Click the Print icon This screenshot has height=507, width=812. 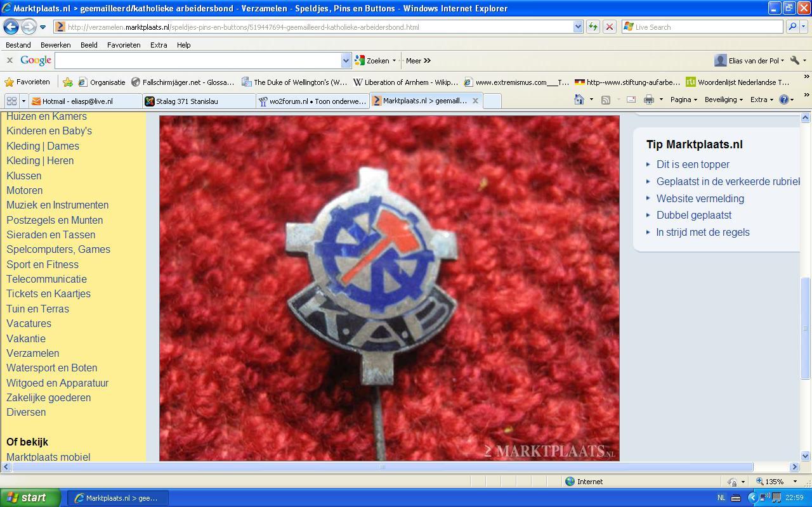(x=648, y=99)
